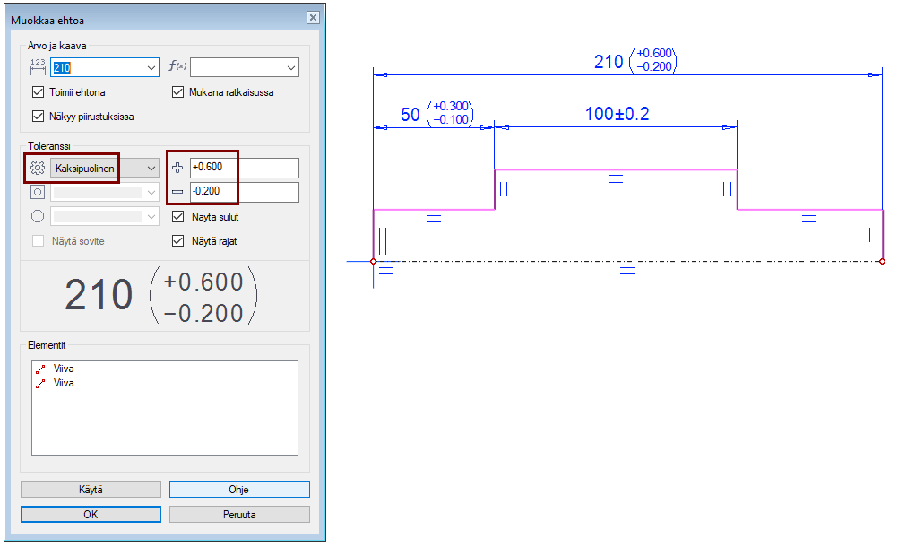The width and height of the screenshot is (898, 547).
Task: Click the lower tolerance minus icon
Action: tap(177, 192)
